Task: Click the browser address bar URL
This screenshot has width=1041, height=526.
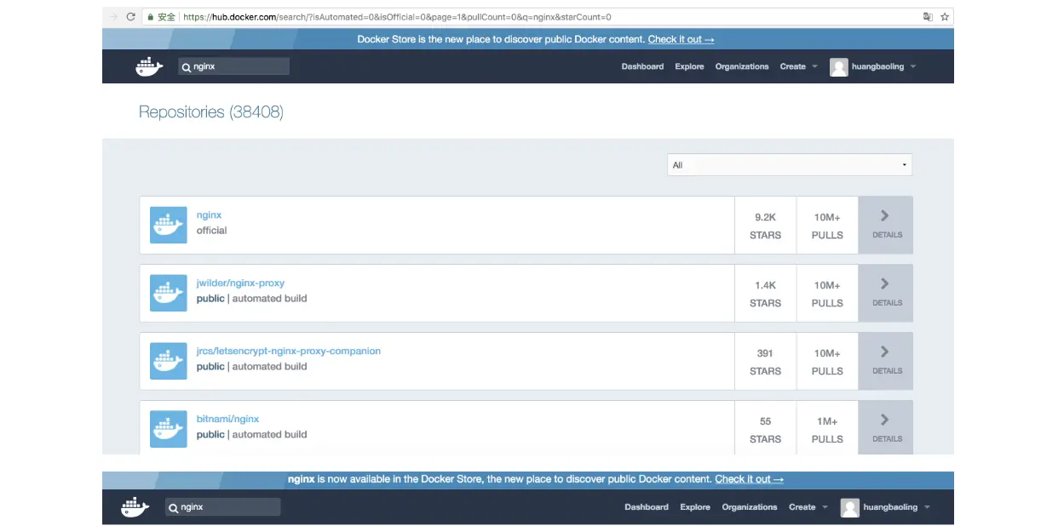Action: (x=397, y=17)
